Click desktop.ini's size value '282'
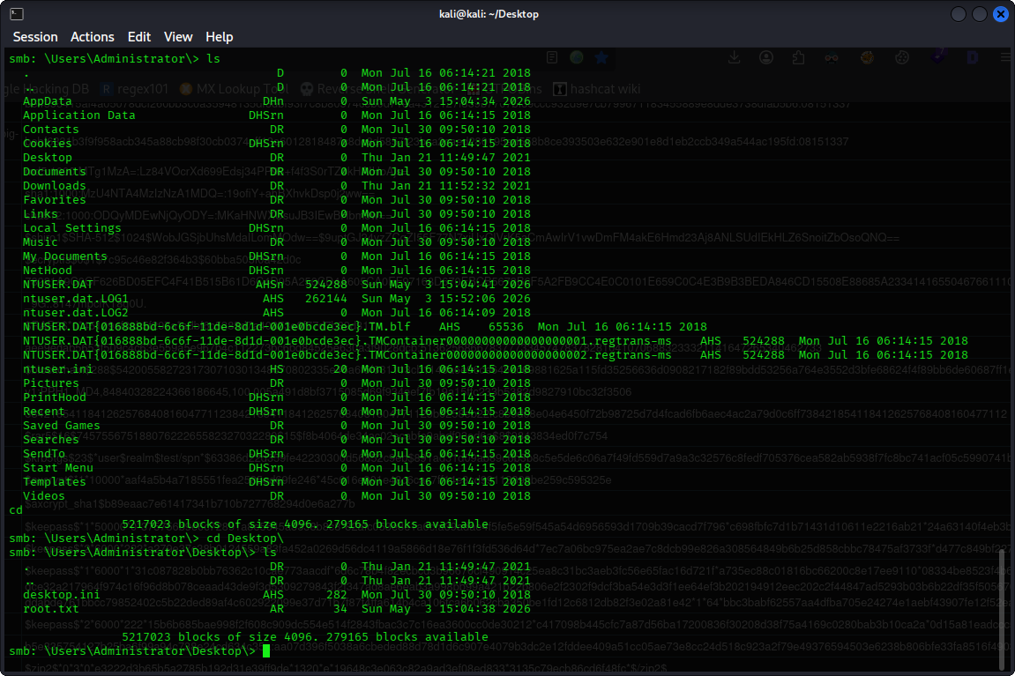 [x=337, y=595]
